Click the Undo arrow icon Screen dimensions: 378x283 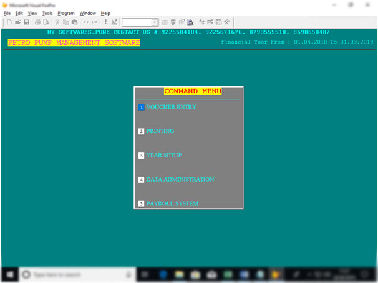[x=85, y=22]
